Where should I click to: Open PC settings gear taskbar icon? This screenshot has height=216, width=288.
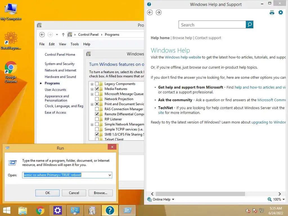coord(57,210)
